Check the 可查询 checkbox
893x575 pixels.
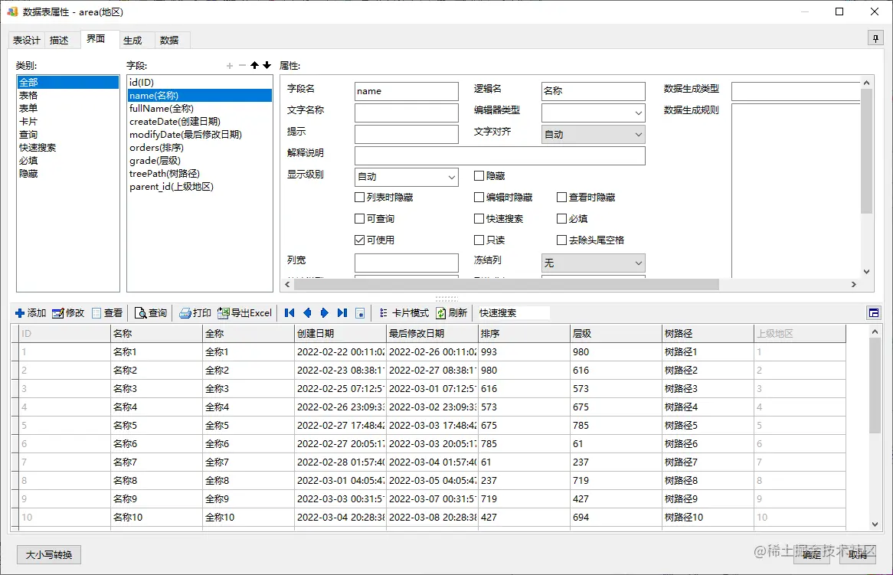tap(359, 219)
